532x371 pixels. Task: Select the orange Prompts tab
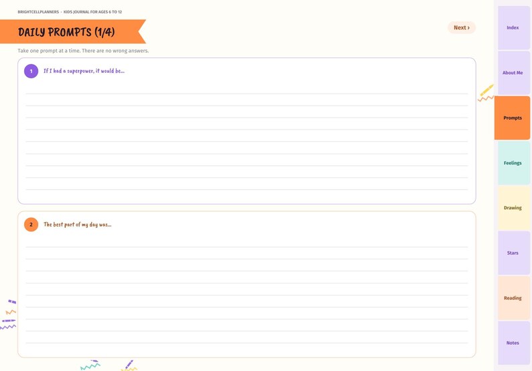pyautogui.click(x=512, y=118)
